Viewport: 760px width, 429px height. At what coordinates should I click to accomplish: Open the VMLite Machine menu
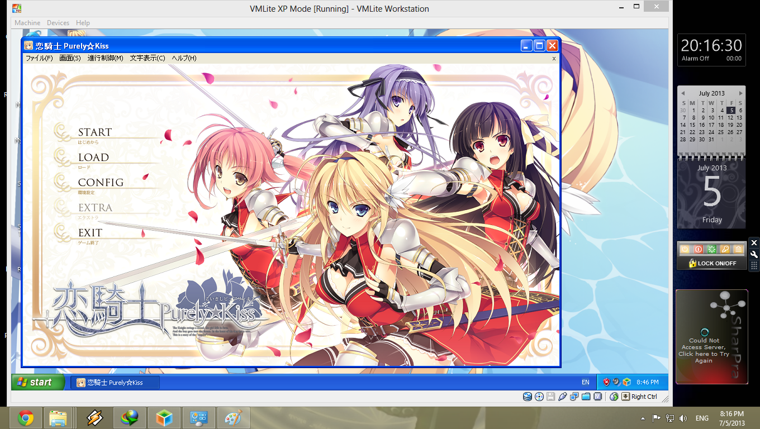[x=27, y=23]
